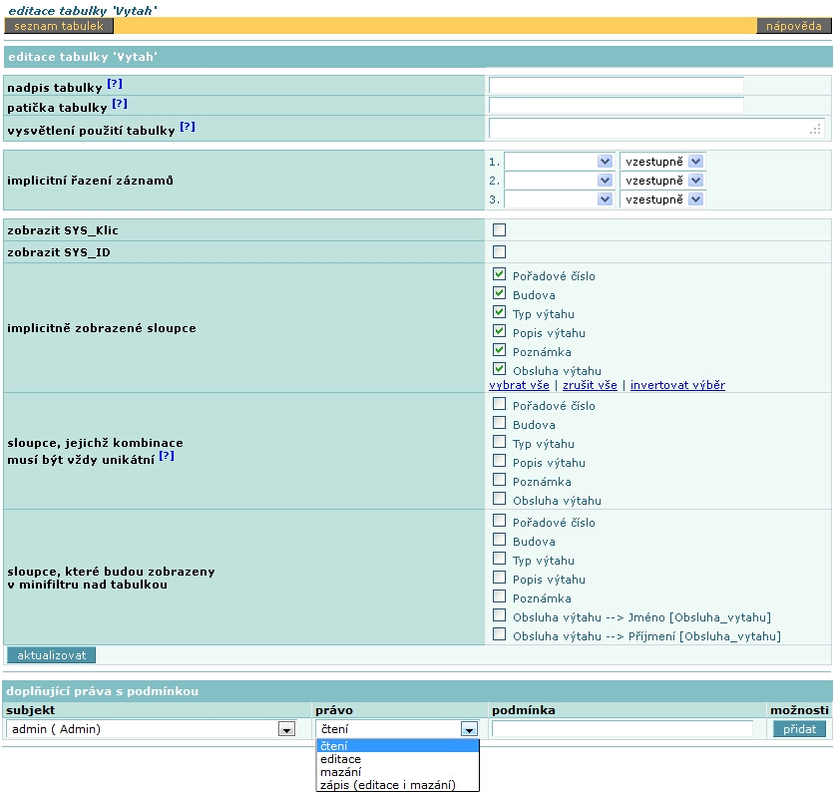
Task: Open second sort column dropdown
Action: point(559,181)
